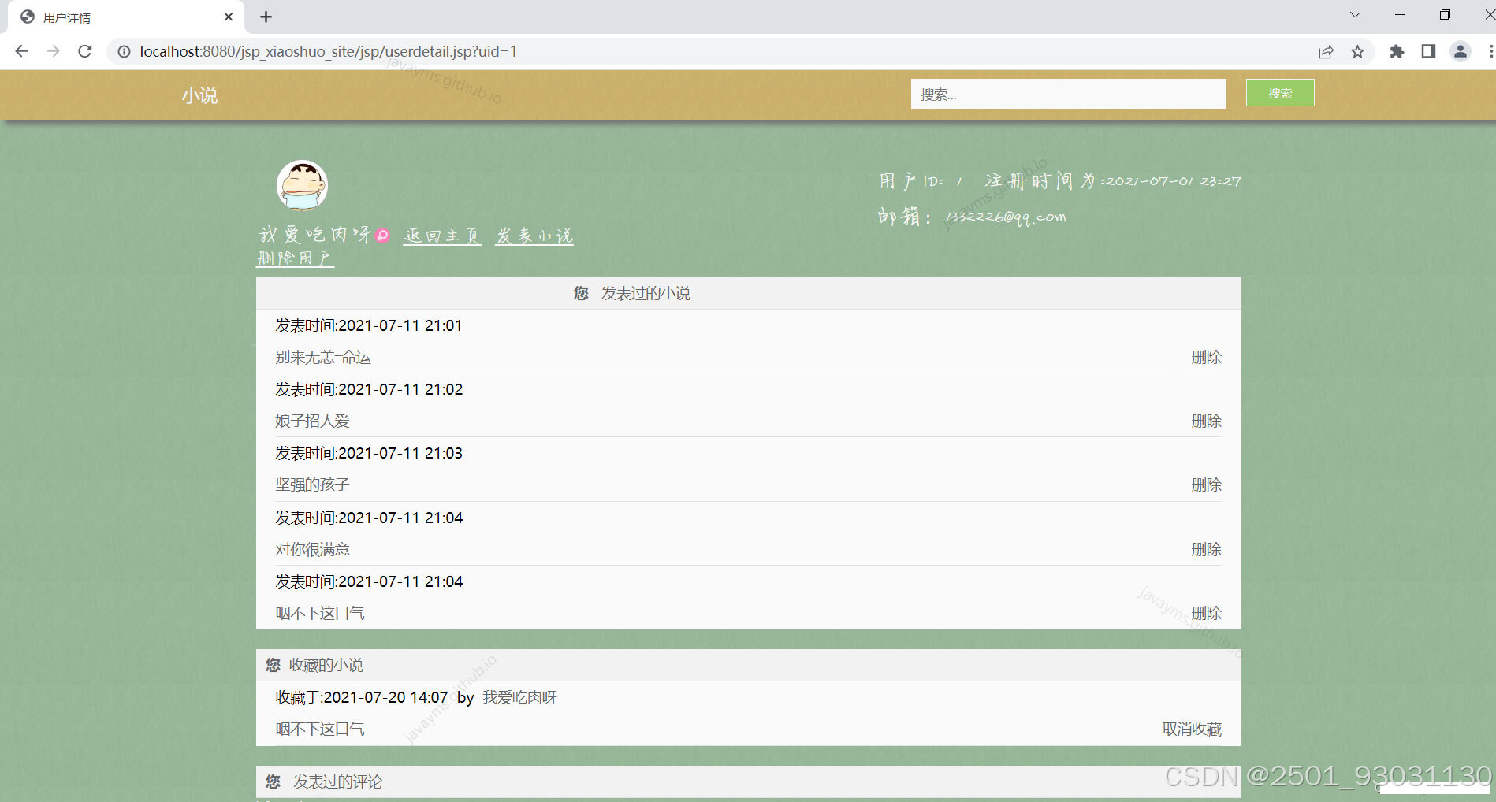
Task: Click the green 搜索 button
Action: [x=1280, y=93]
